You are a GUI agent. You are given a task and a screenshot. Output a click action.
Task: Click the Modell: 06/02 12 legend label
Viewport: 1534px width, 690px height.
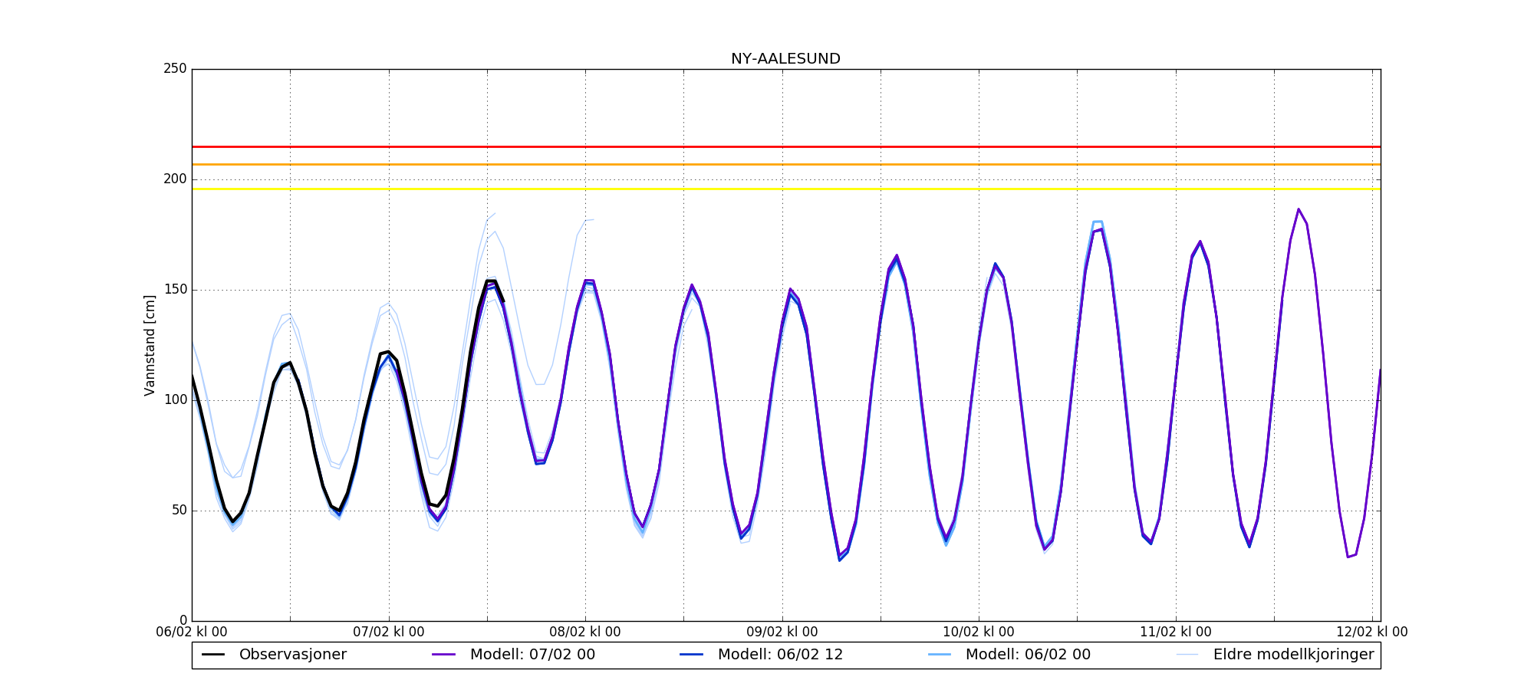pos(780,655)
